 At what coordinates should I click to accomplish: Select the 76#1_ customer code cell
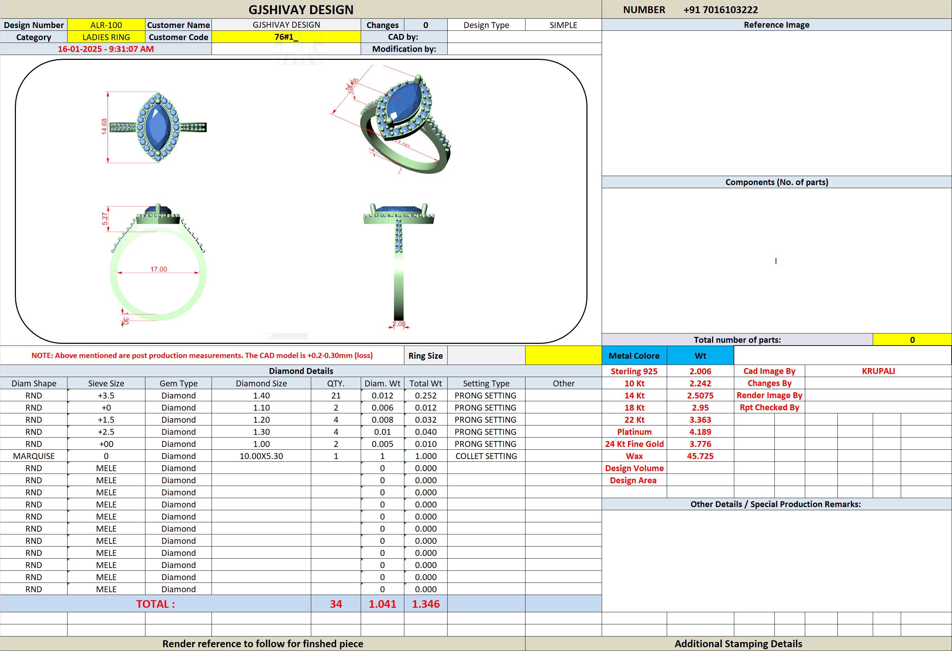point(286,37)
